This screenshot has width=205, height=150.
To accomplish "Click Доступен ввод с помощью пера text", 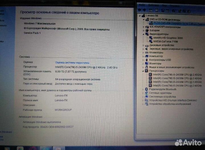I will [74, 84].
